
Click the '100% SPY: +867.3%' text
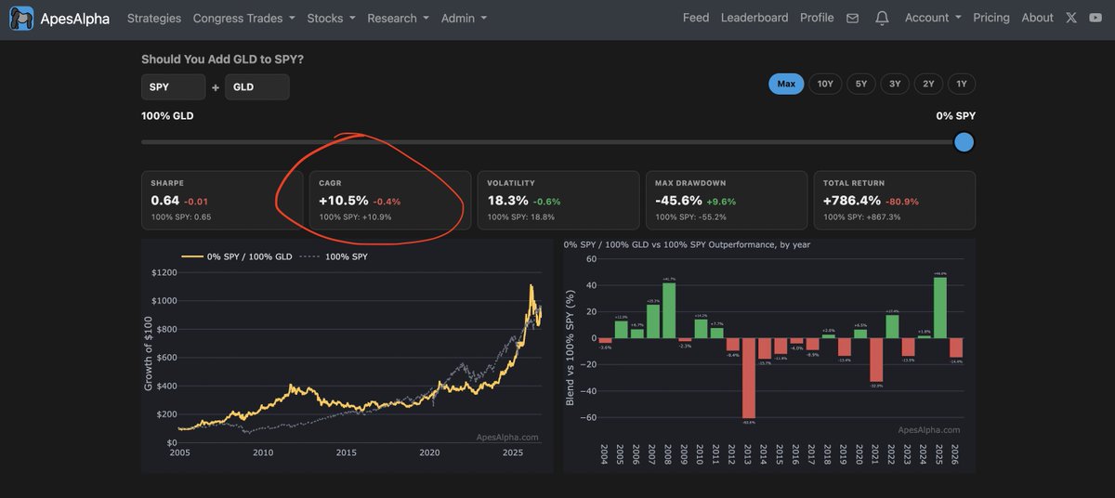861,216
